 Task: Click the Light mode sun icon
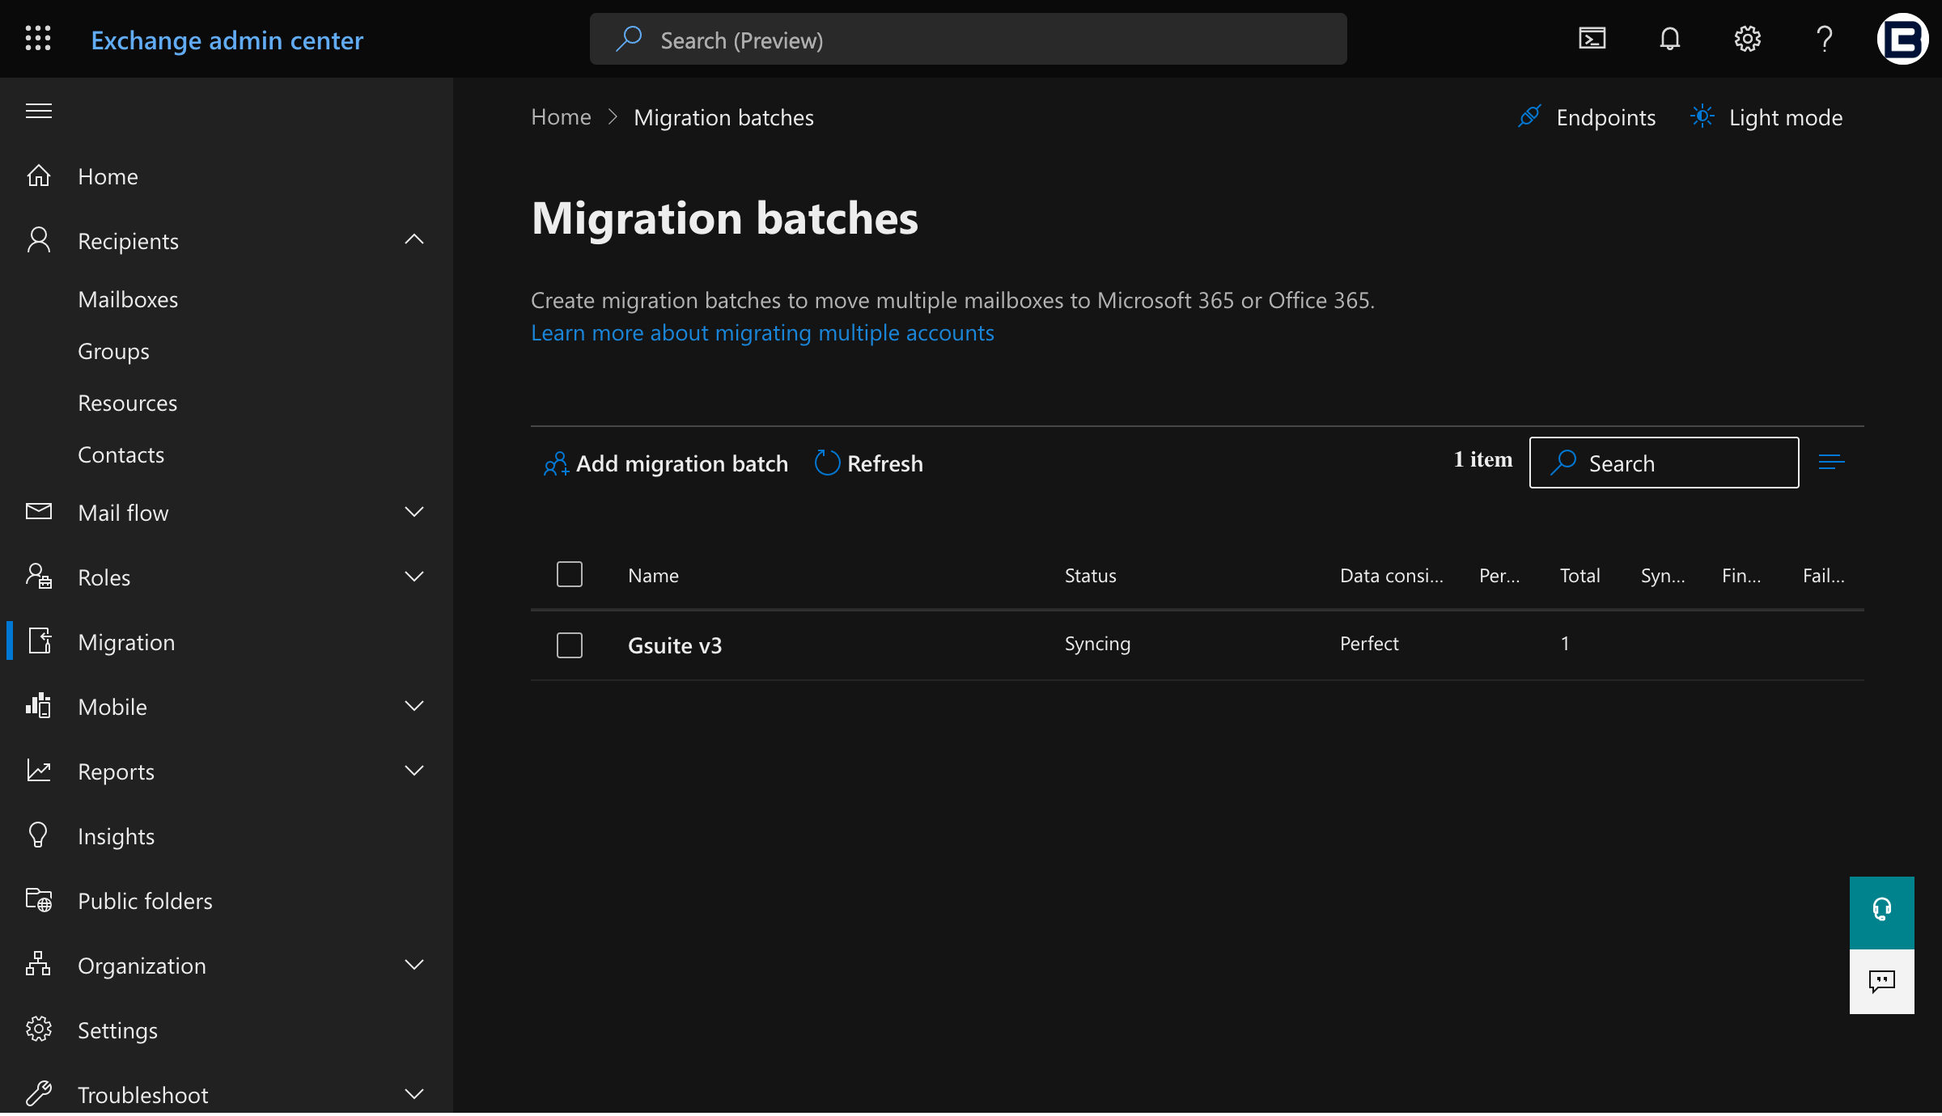[1702, 117]
